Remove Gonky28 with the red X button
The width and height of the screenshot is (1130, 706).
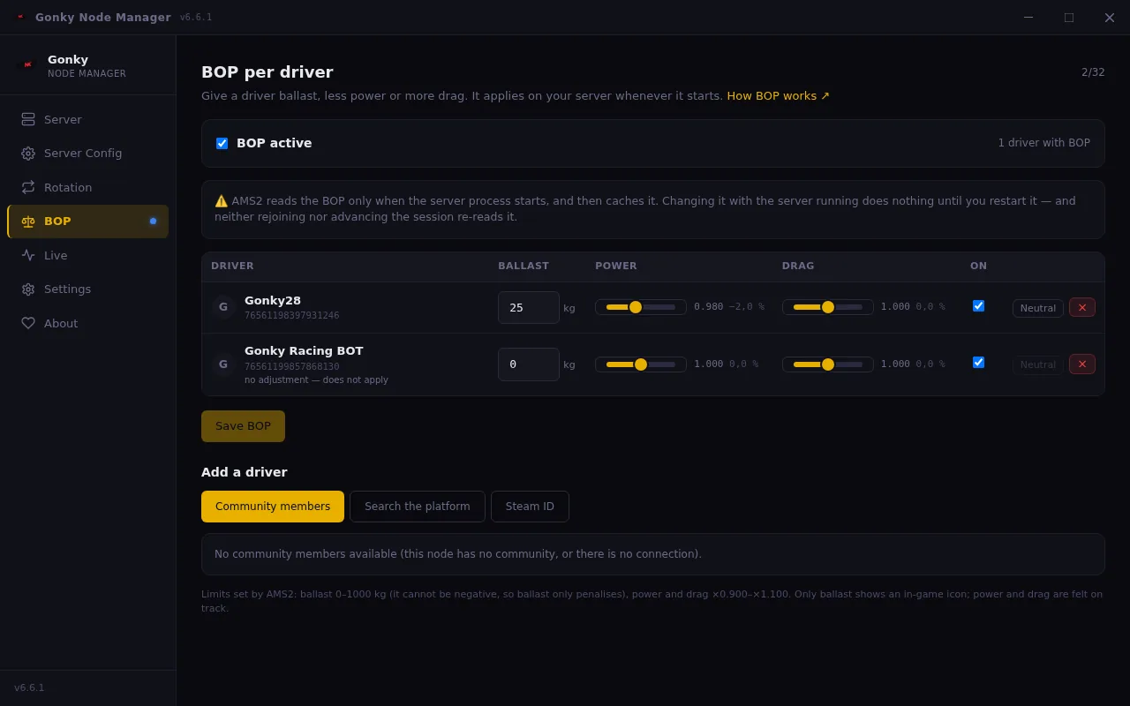[x=1082, y=307]
